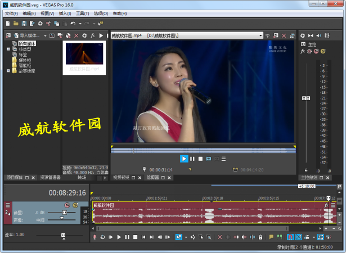This screenshot has width=346, height=253.
Task: Open Media FX with the fx icon
Action: tap(93, 35)
